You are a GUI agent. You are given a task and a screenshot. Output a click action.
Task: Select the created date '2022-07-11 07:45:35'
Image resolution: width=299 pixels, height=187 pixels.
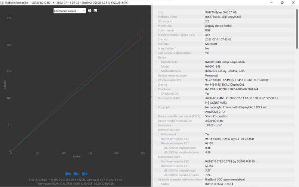point(218,39)
